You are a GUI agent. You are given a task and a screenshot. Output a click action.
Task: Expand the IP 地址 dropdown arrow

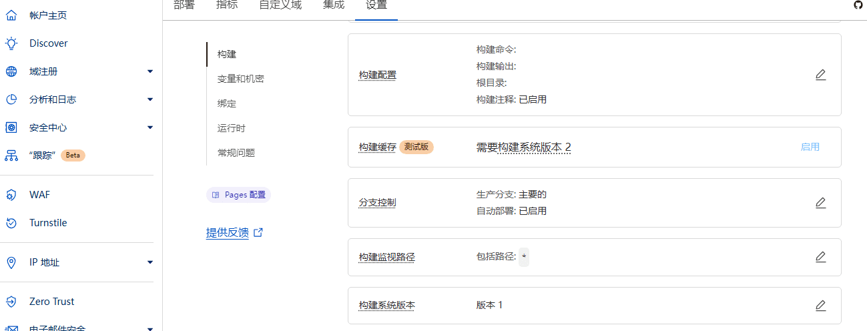point(150,262)
